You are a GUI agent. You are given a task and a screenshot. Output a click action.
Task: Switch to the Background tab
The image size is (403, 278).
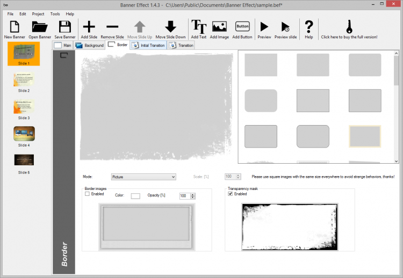pos(89,46)
